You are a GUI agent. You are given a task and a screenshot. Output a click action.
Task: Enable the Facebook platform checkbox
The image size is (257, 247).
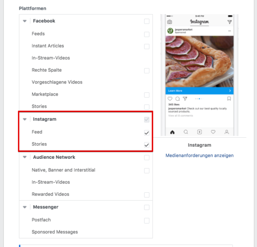(x=147, y=21)
